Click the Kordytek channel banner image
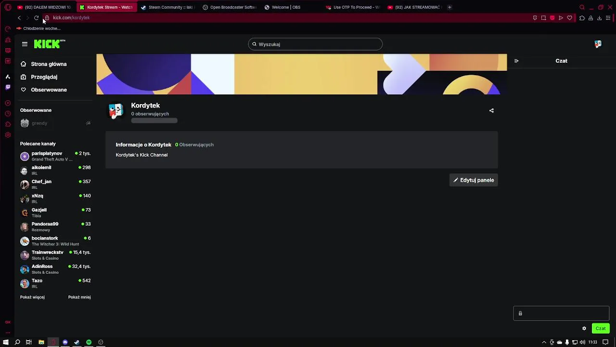Viewport: 616px width, 347px height. tap(302, 74)
